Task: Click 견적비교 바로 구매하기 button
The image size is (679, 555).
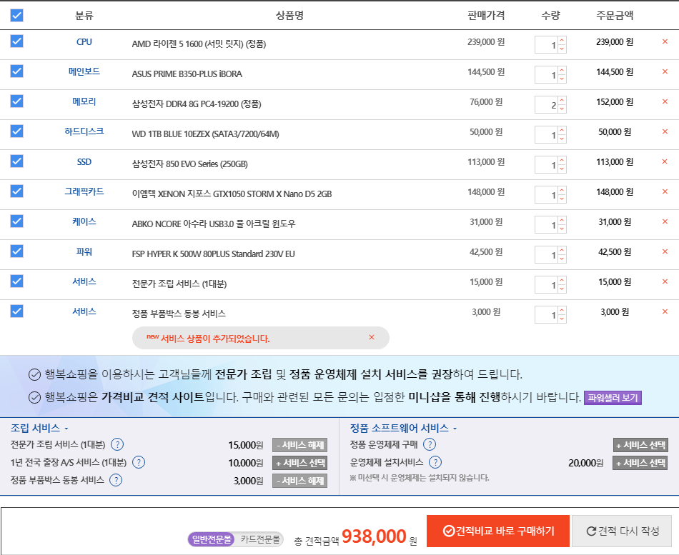Action: pyautogui.click(x=498, y=531)
